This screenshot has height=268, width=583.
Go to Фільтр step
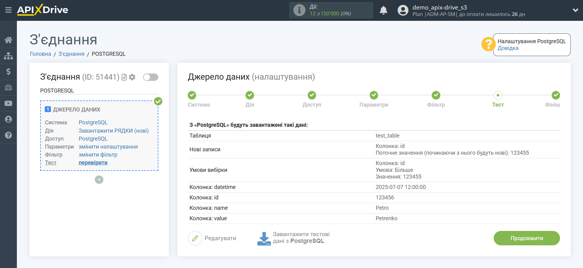[436, 95]
